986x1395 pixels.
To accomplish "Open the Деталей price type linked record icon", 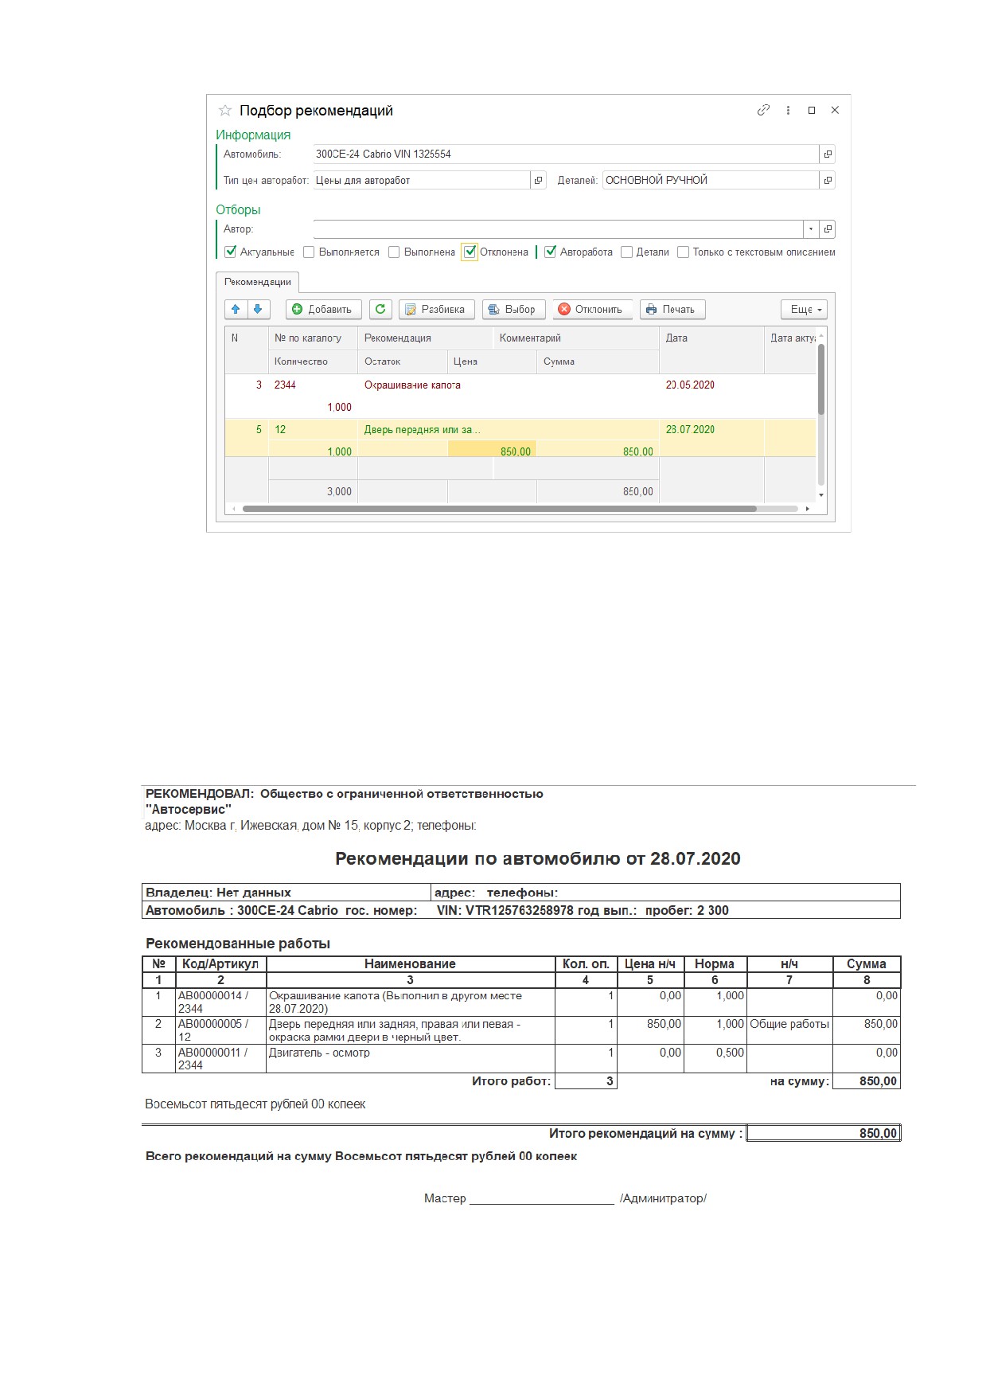I will 828,180.
